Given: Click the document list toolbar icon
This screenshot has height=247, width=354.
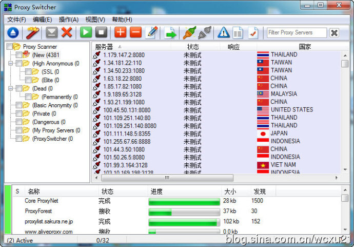Looking at the screenshot, I should click(238, 33).
